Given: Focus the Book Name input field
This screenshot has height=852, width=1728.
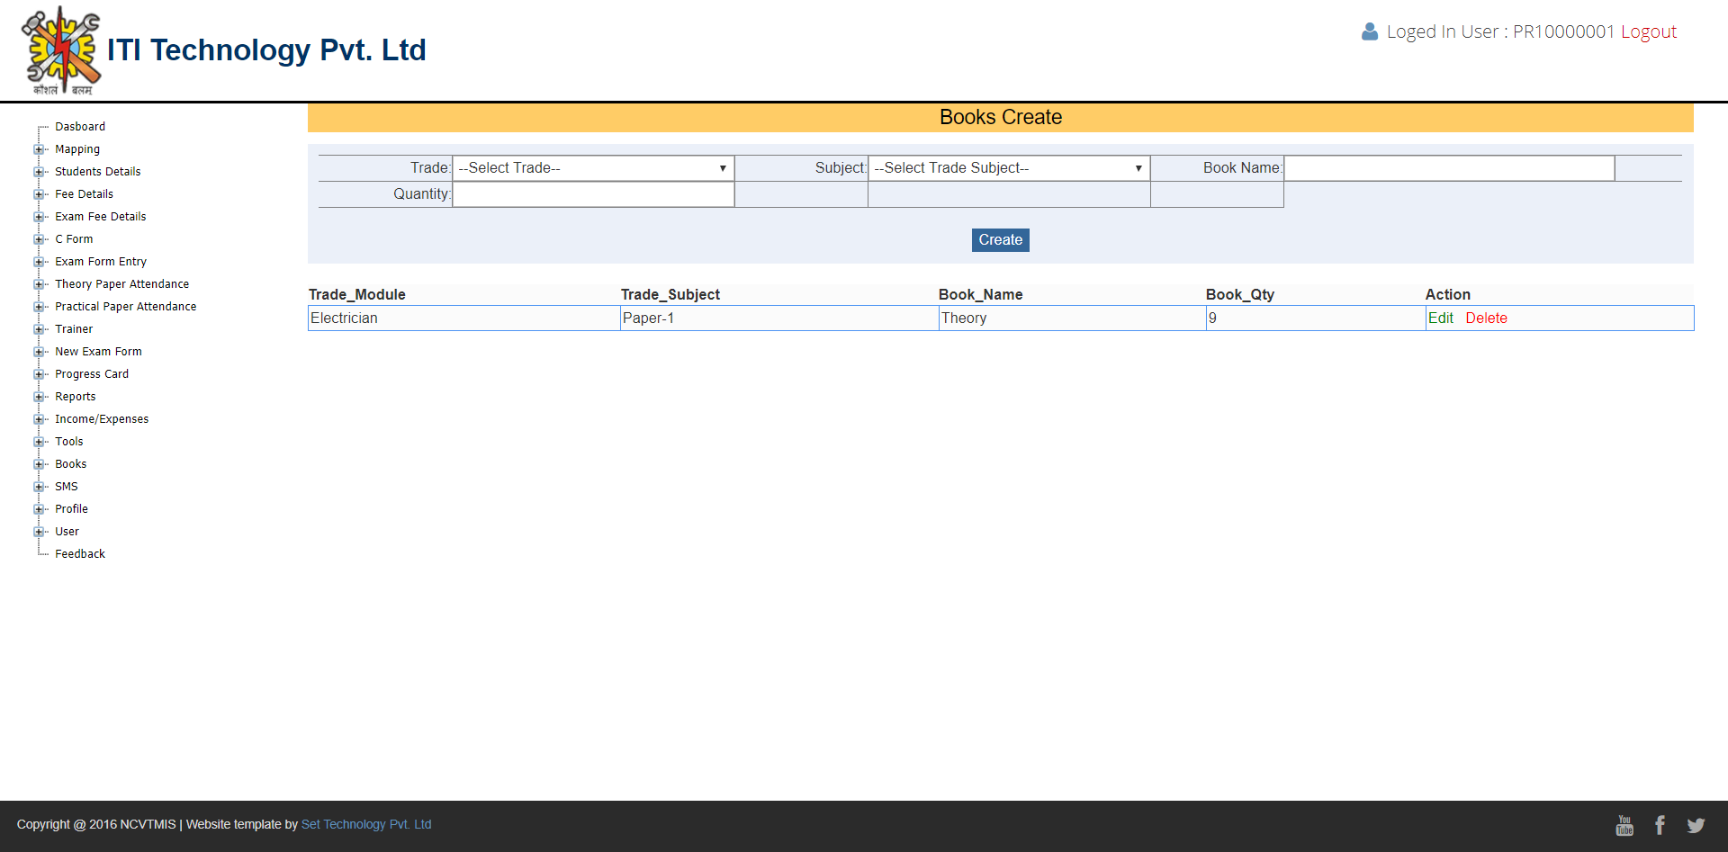Looking at the screenshot, I should pyautogui.click(x=1448, y=168).
